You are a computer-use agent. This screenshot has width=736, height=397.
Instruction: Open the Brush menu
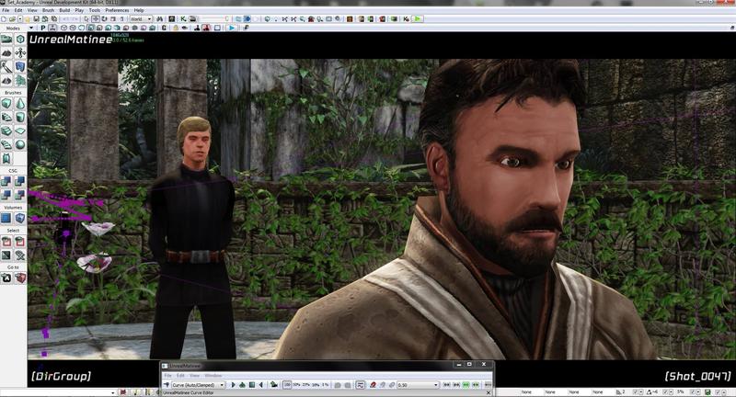pos(49,10)
